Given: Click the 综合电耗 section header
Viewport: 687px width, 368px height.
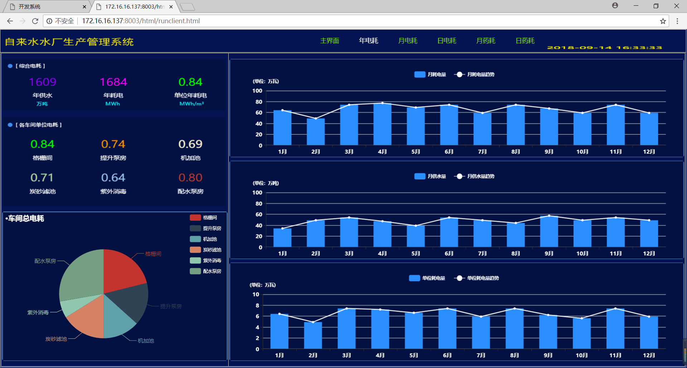Looking at the screenshot, I should coord(30,66).
